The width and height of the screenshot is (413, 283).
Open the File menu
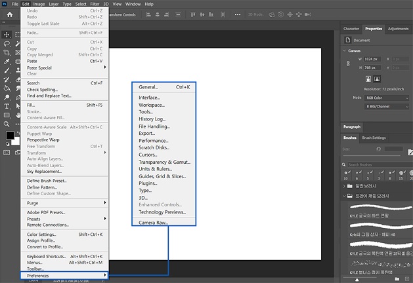(x=15, y=4)
